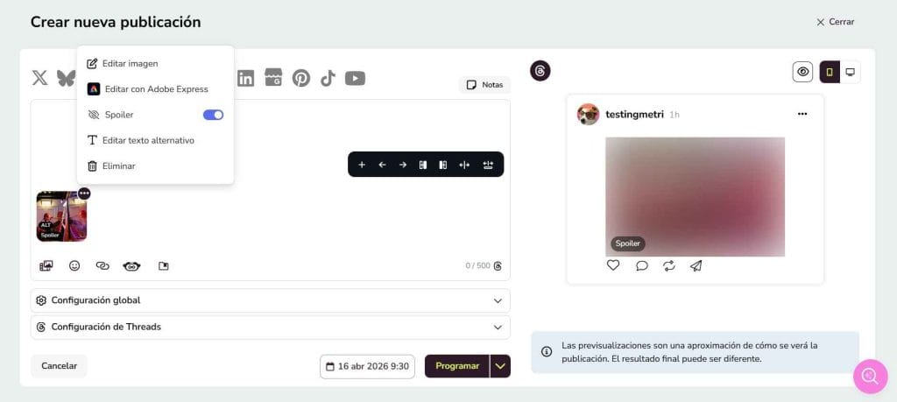
Task: Switch preview to mobile view
Action: (830, 72)
